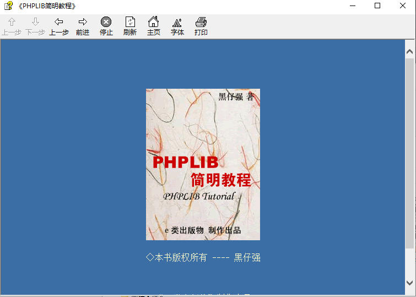Image resolution: width=416 pixels, height=297 pixels.
Task: Close the PHPLIB简明教程 window
Action: tap(403, 6)
